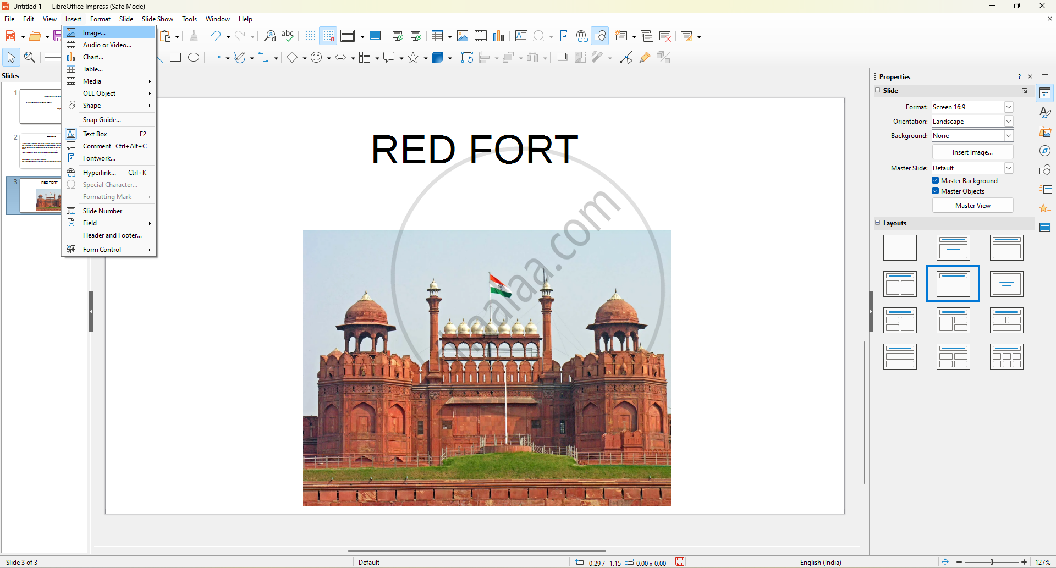Image resolution: width=1056 pixels, height=568 pixels.
Task: Click the Insert Fontwork Text toolbar icon
Action: click(x=564, y=36)
